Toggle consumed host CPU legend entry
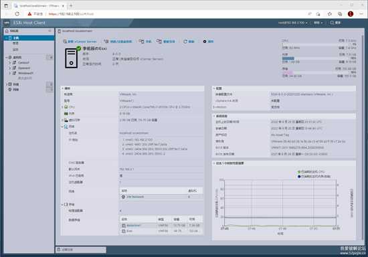 pyautogui.click(x=311, y=172)
